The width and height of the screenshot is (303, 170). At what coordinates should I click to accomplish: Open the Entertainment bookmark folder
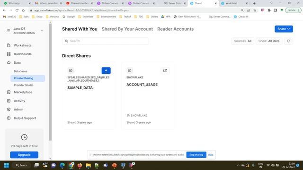pos(107,17)
